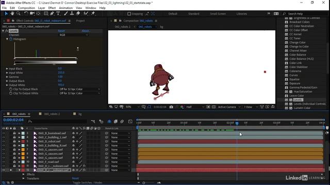Open the Animation menu
This screenshot has height=185, width=330.
pyautogui.click(x=65, y=8)
